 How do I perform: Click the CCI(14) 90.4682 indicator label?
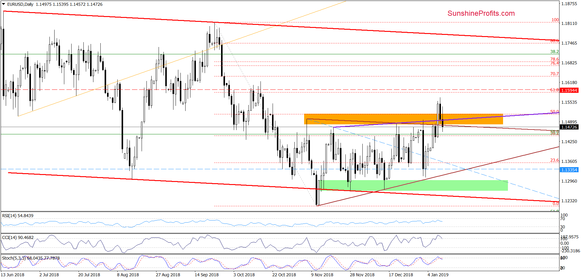pos(18,237)
